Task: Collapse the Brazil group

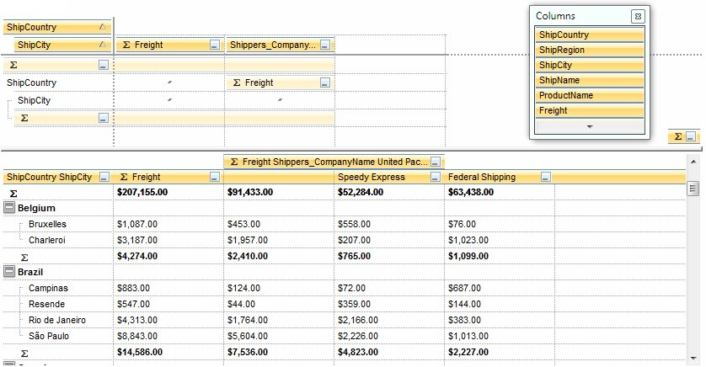Action: (9, 273)
